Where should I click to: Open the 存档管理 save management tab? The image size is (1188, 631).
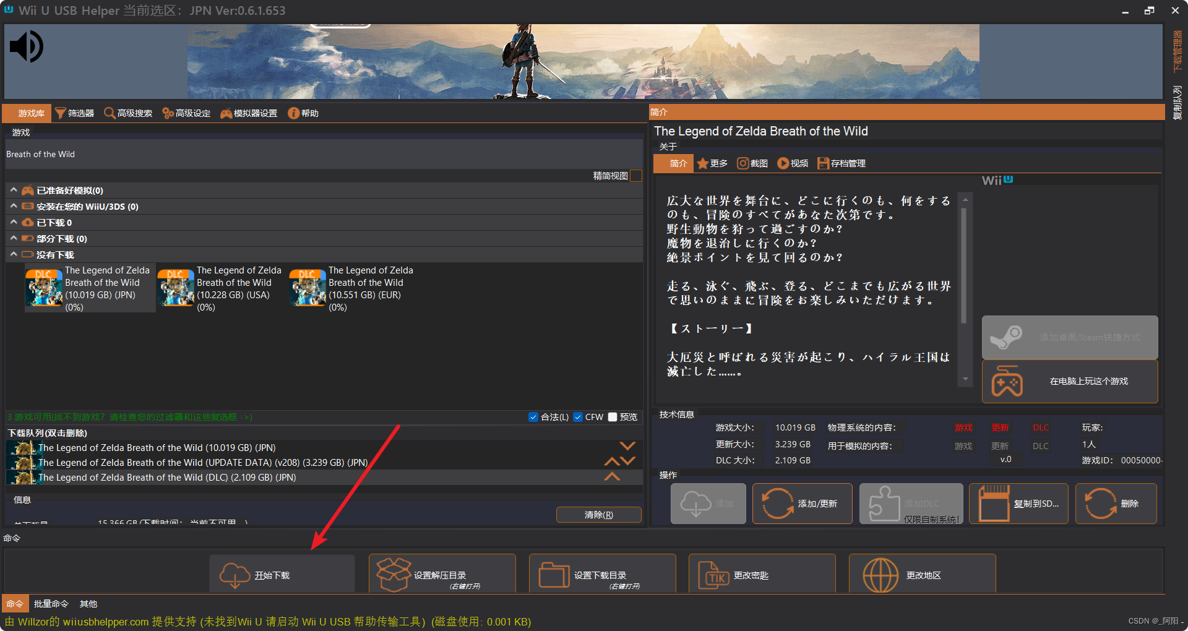(x=841, y=163)
